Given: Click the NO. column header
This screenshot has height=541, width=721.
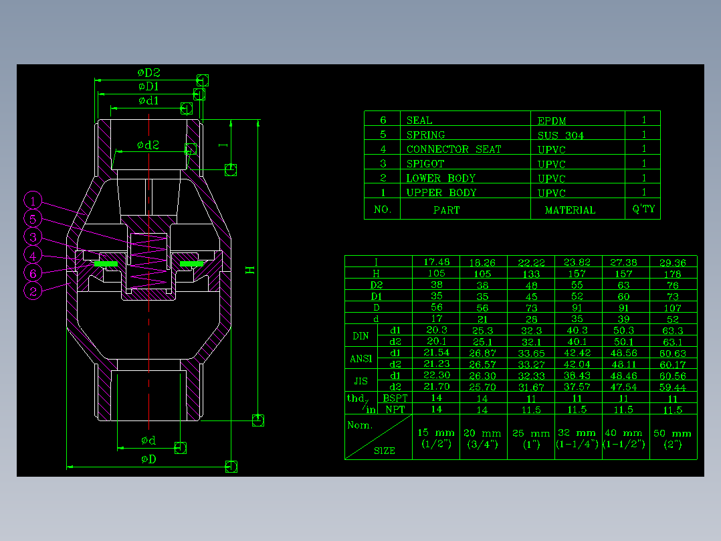Looking at the screenshot, I should 383,210.
